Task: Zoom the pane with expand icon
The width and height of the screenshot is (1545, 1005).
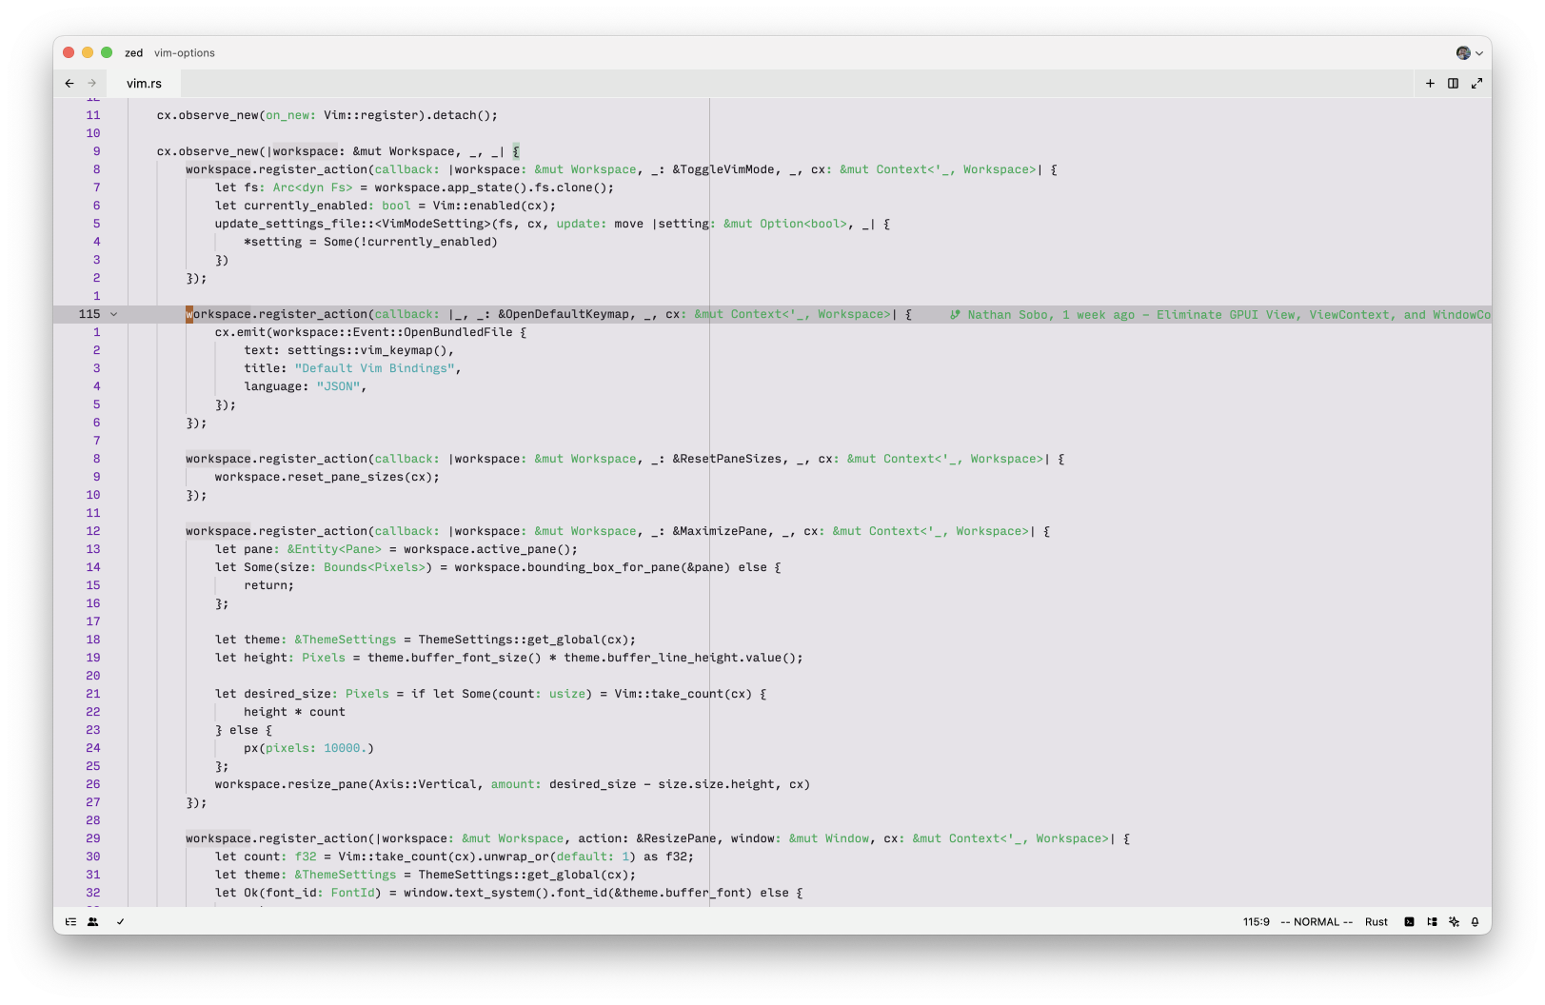Action: [1477, 84]
